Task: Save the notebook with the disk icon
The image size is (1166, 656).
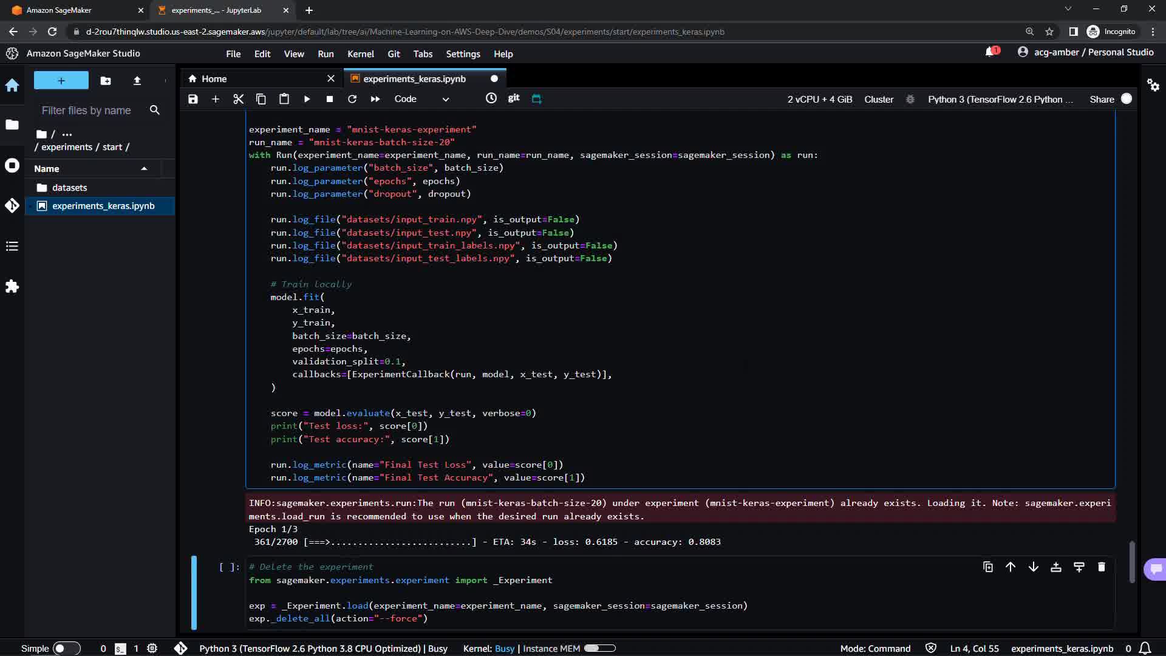Action: (193, 99)
